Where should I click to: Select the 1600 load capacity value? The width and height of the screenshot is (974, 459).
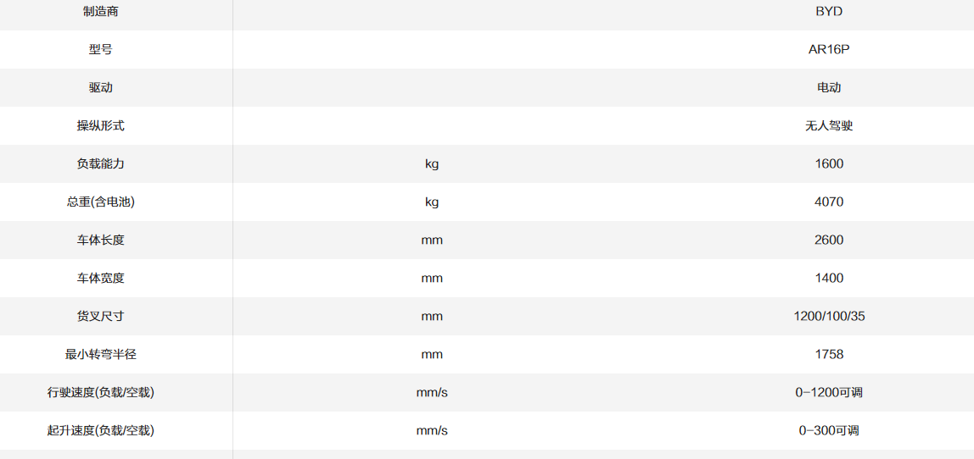click(829, 163)
